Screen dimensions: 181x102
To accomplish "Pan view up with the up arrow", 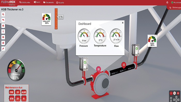I will pos(176,97).
